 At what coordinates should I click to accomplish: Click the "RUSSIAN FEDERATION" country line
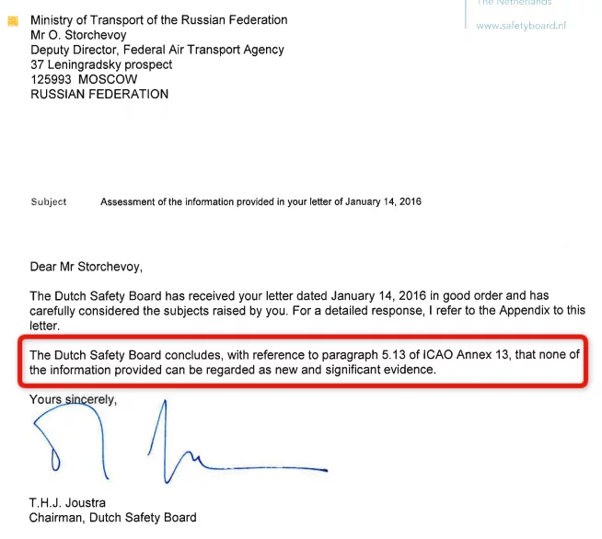(x=99, y=94)
